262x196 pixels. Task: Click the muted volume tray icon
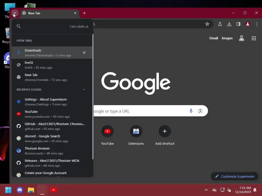pos(229,190)
